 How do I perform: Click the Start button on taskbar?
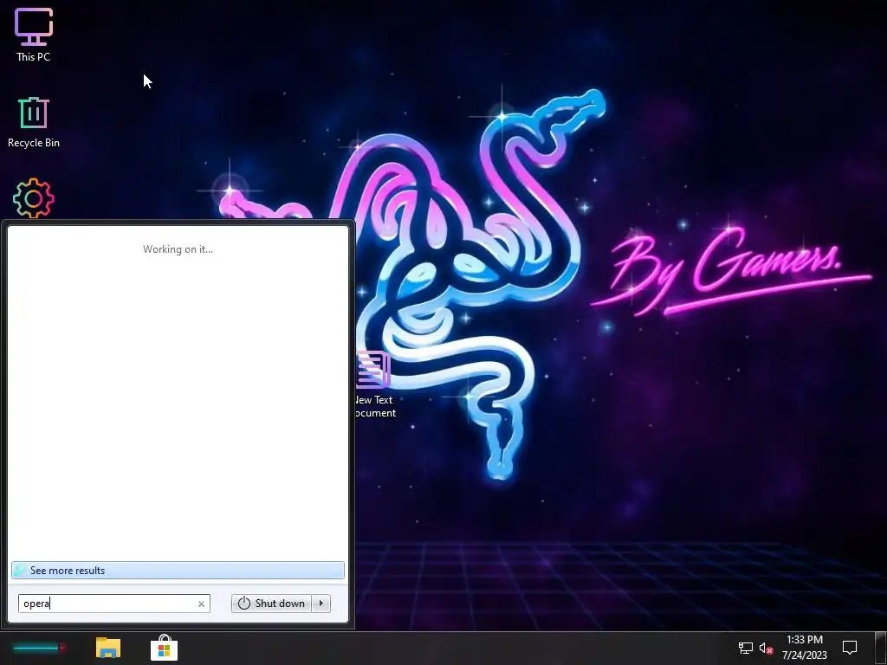click(38, 648)
